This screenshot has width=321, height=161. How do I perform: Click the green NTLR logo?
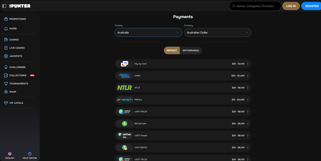(125, 88)
